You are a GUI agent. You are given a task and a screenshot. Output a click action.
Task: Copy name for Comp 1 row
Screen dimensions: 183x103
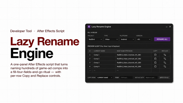click(155, 55)
